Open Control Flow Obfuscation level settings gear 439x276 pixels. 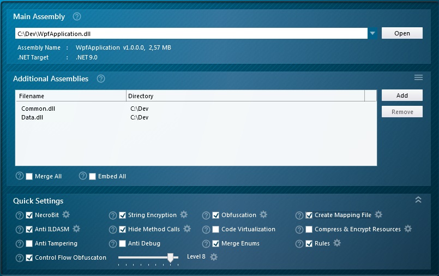[214, 257]
